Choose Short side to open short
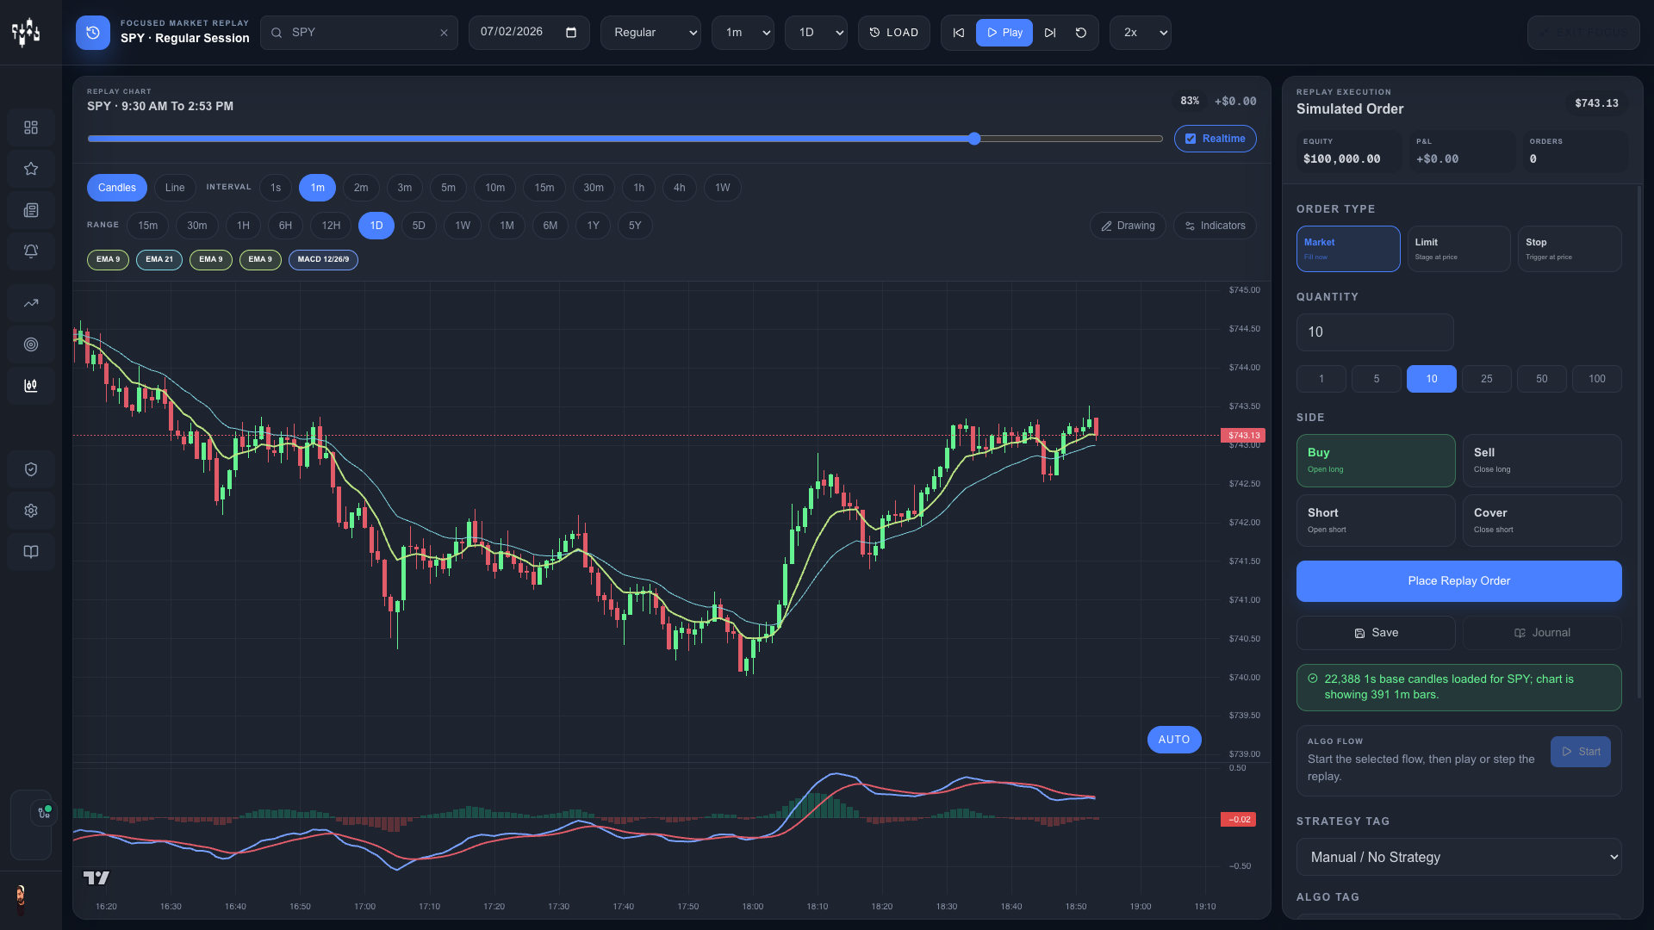This screenshot has width=1654, height=930. tap(1376, 520)
